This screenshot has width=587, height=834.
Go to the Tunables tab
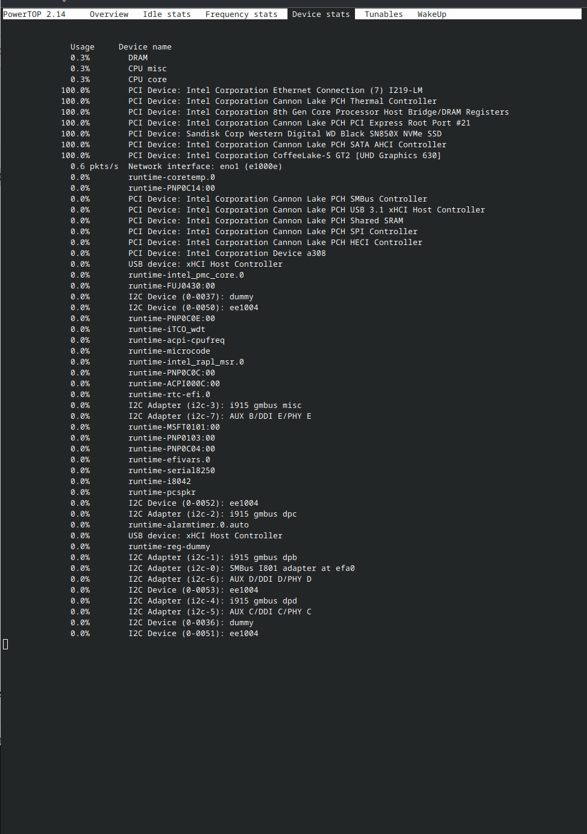(383, 14)
